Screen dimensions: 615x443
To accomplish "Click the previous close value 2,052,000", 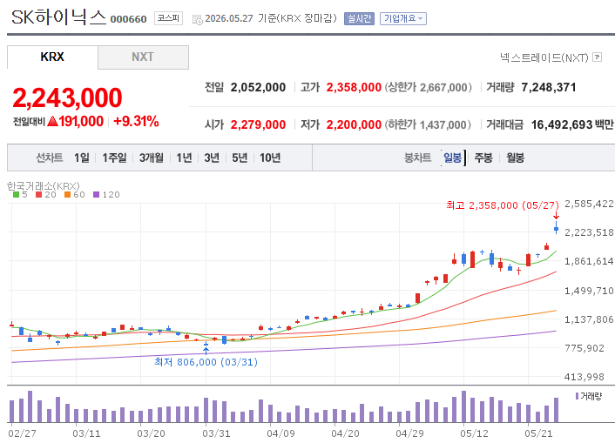I will 258,87.
